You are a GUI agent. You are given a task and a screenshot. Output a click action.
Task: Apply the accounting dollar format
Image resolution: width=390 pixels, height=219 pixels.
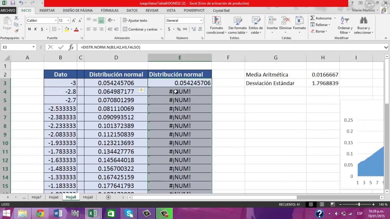(169, 29)
